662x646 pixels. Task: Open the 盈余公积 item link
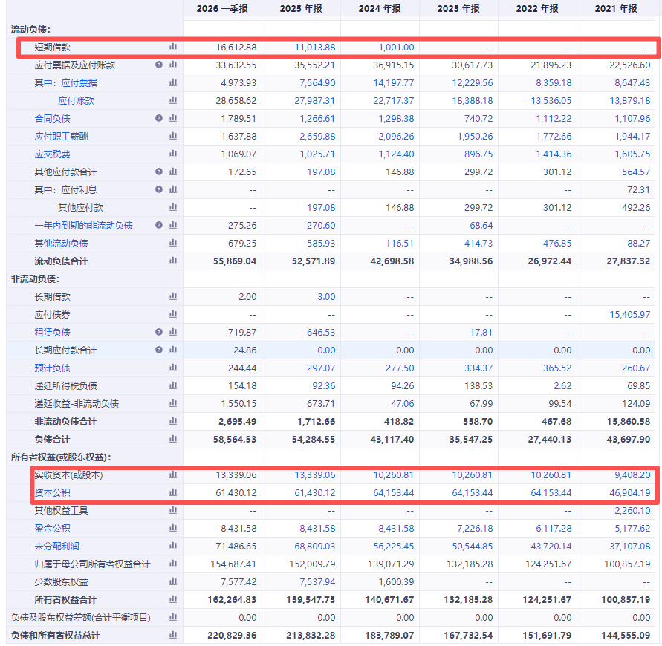pyautogui.click(x=52, y=528)
